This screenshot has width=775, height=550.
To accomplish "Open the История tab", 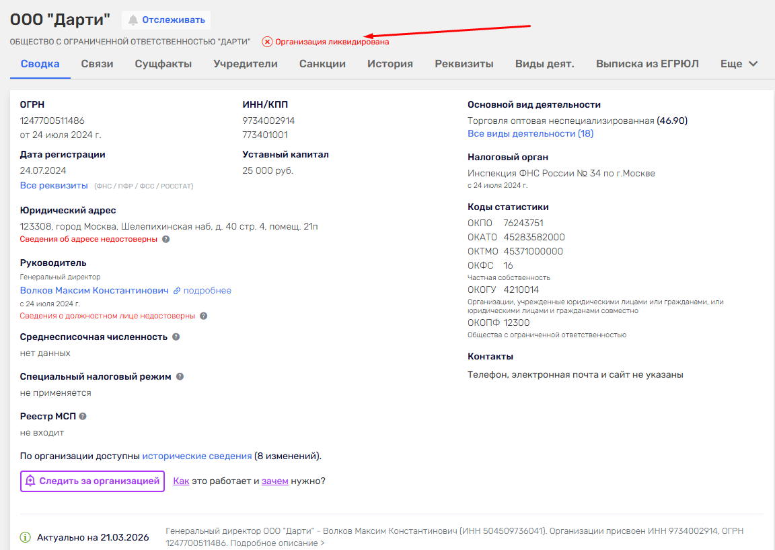I will coord(390,64).
